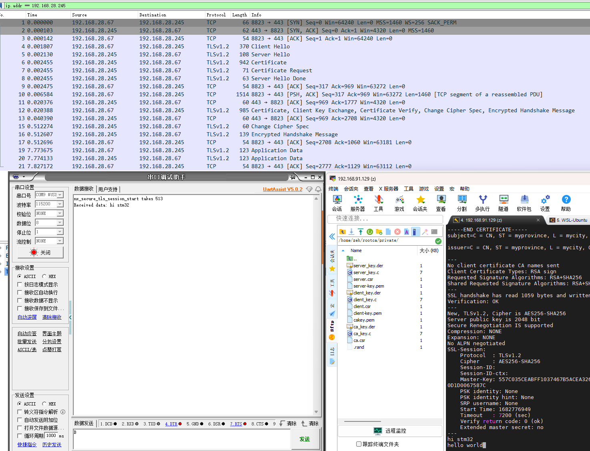This screenshot has width=590, height=451.
Task: Enable 接收区自动换行 checkbox
Action: point(20,292)
